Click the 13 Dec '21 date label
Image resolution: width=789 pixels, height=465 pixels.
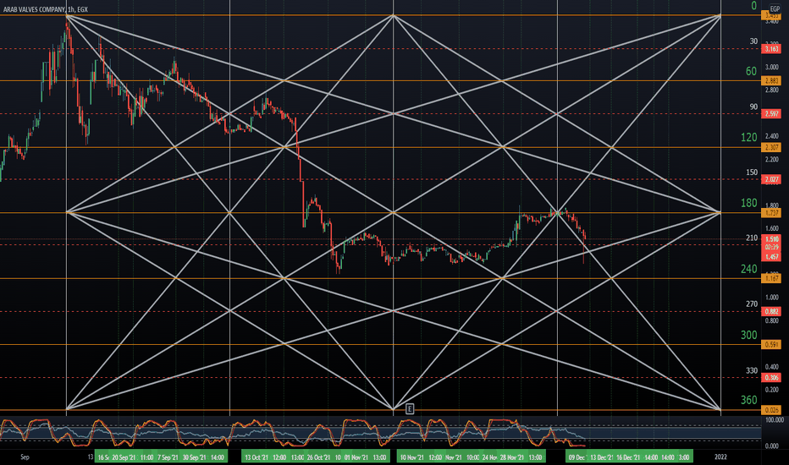coord(602,457)
